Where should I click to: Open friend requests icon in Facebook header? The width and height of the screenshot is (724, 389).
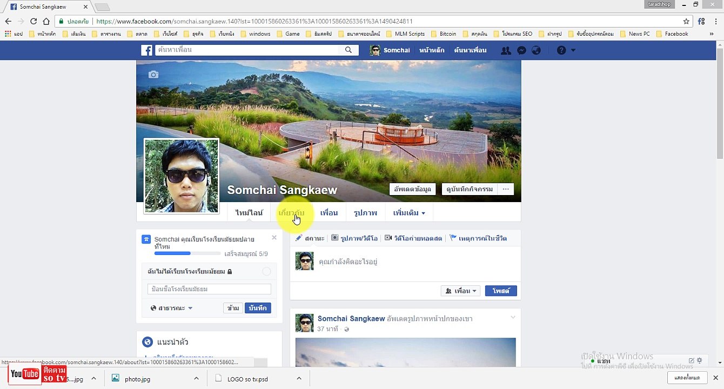pos(506,50)
